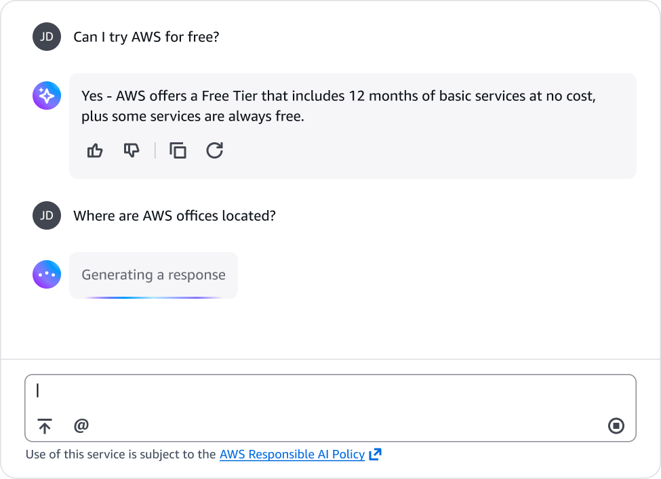Viewport: 661px width, 479px height.
Task: Click the external link icon beside policy
Action: click(x=375, y=455)
